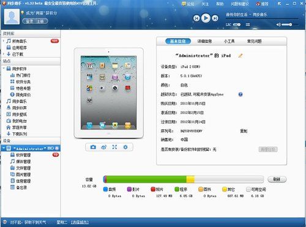Click the greyed cleanup button in the info panel

click(268, 150)
